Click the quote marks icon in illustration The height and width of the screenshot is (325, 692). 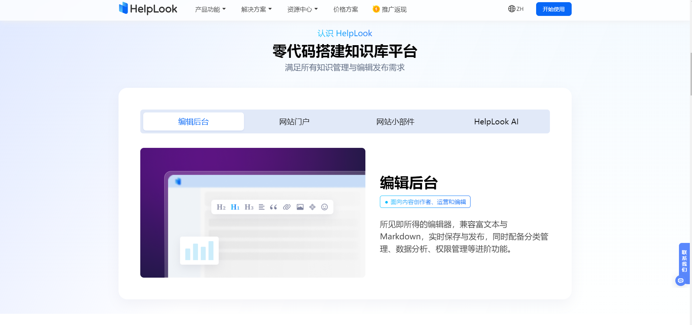274,207
